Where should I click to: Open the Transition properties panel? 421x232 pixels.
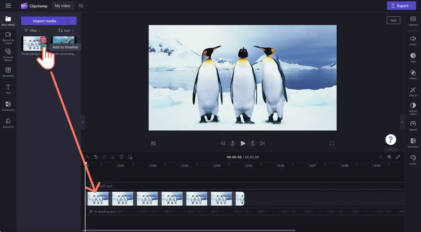click(x=413, y=143)
